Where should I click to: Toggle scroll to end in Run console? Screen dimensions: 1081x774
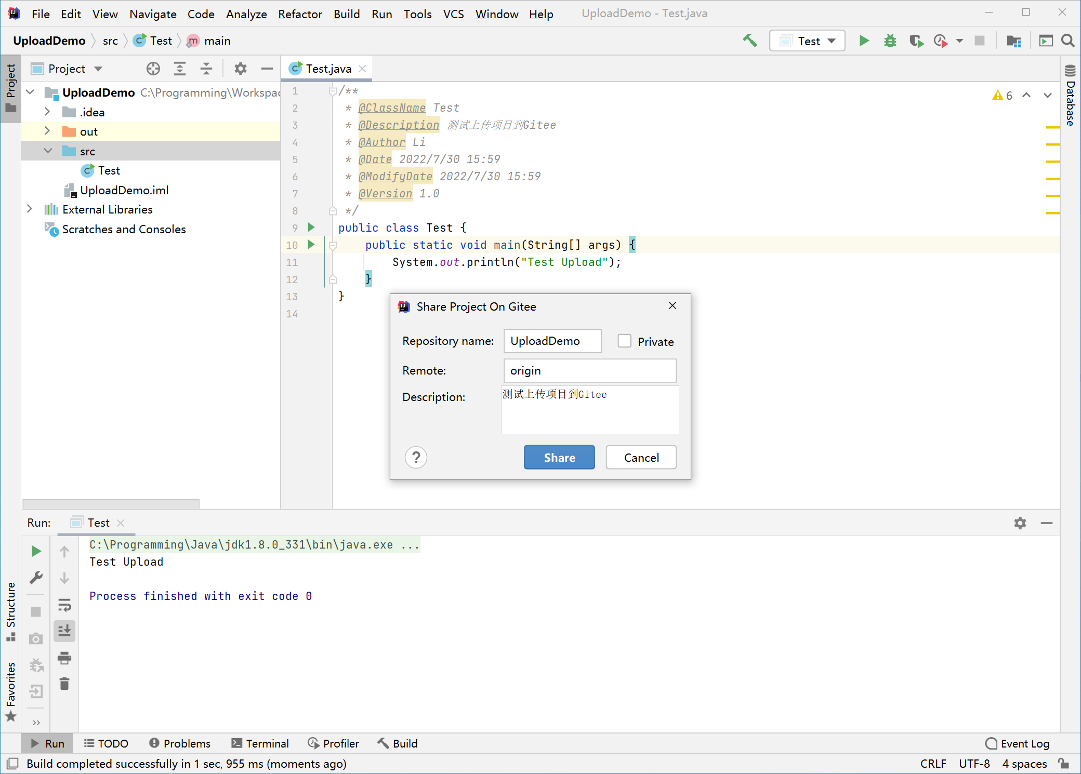pyautogui.click(x=64, y=631)
